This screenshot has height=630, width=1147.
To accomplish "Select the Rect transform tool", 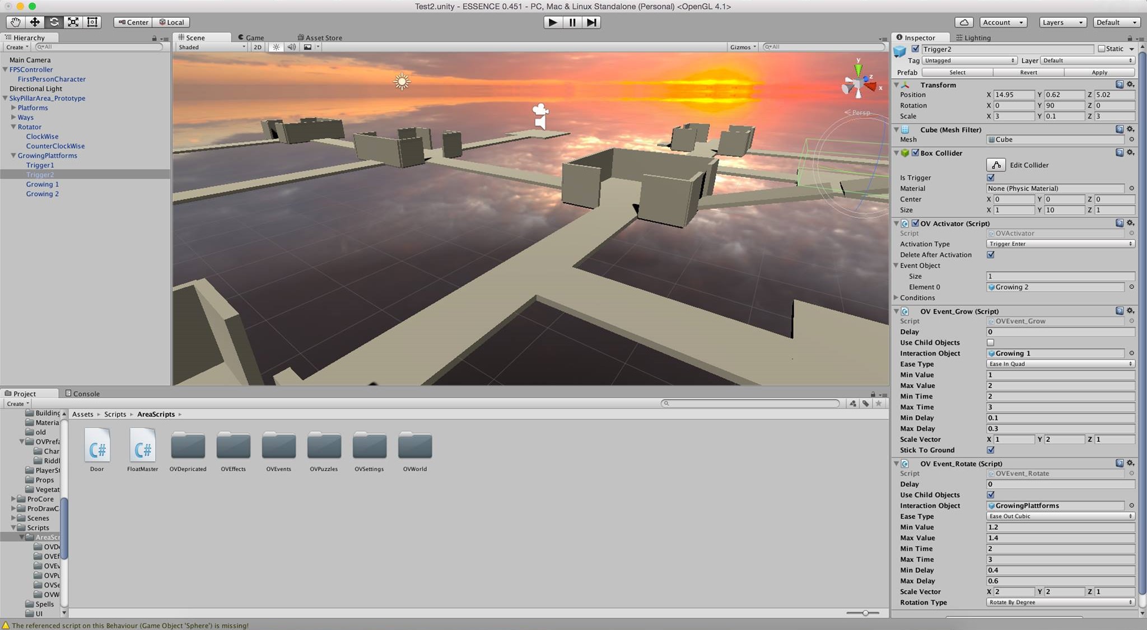I will [x=92, y=22].
